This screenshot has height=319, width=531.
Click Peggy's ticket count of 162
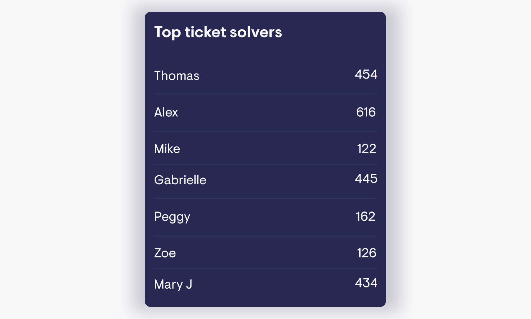(366, 216)
